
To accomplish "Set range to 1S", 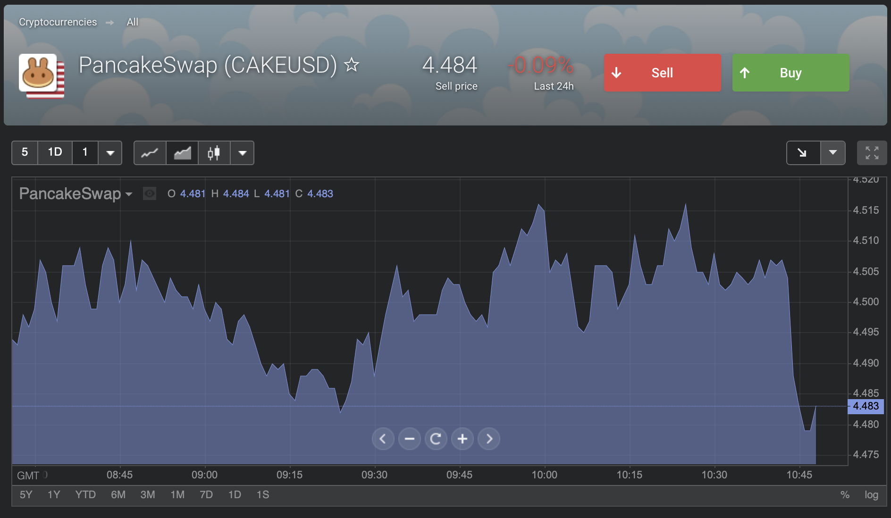I will (x=263, y=494).
